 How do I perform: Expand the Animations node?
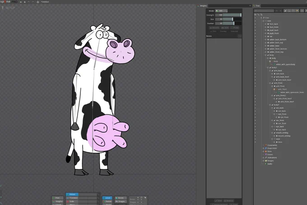[x=264, y=158]
